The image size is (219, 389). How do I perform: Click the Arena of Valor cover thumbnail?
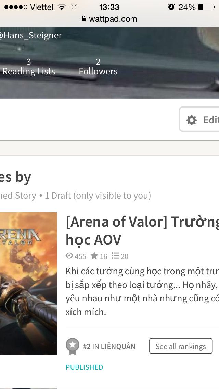tap(28, 284)
